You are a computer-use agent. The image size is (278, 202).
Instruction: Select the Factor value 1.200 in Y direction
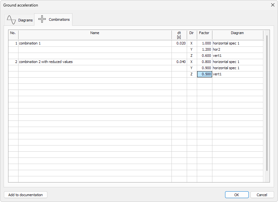204,49
